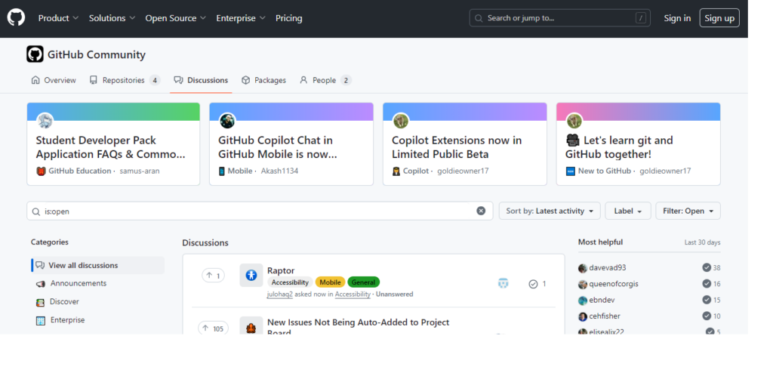Click the GitHub Education category icon

(41, 171)
